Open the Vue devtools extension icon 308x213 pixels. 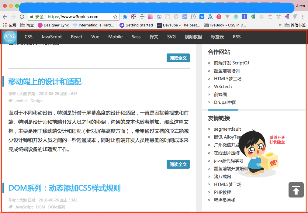[227, 17]
